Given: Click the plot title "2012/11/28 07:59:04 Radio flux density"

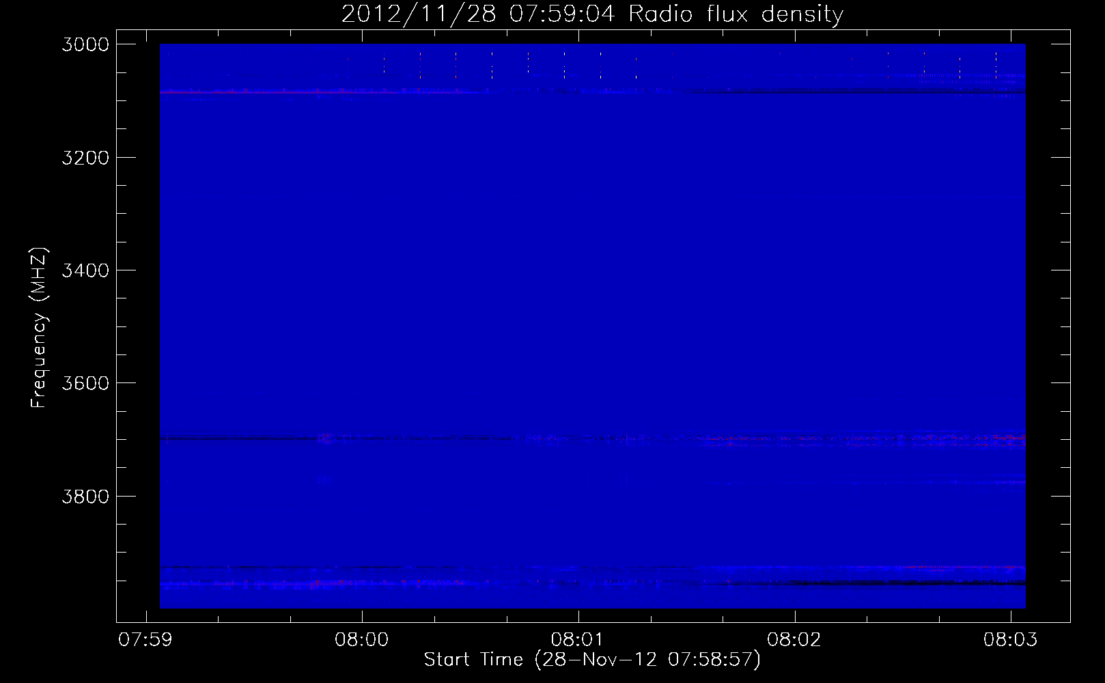Looking at the screenshot, I should click(x=592, y=14).
